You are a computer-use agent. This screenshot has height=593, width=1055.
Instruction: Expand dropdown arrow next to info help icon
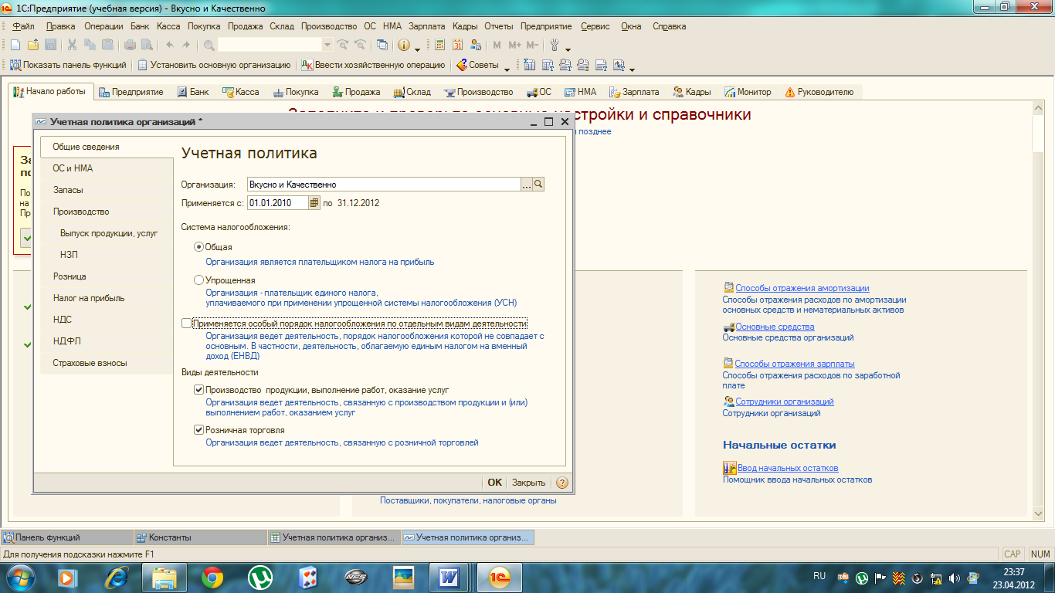click(x=418, y=48)
